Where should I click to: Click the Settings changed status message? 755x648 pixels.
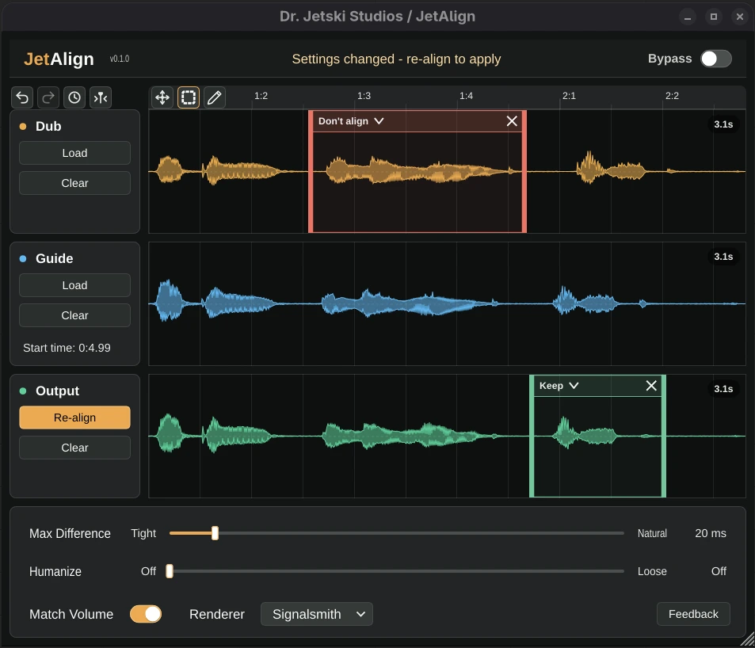click(396, 59)
